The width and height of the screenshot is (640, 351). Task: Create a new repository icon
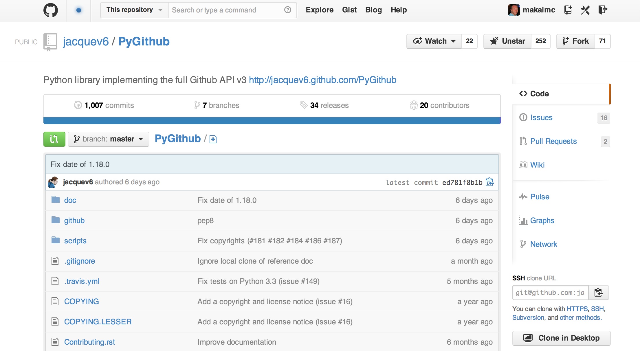(568, 10)
